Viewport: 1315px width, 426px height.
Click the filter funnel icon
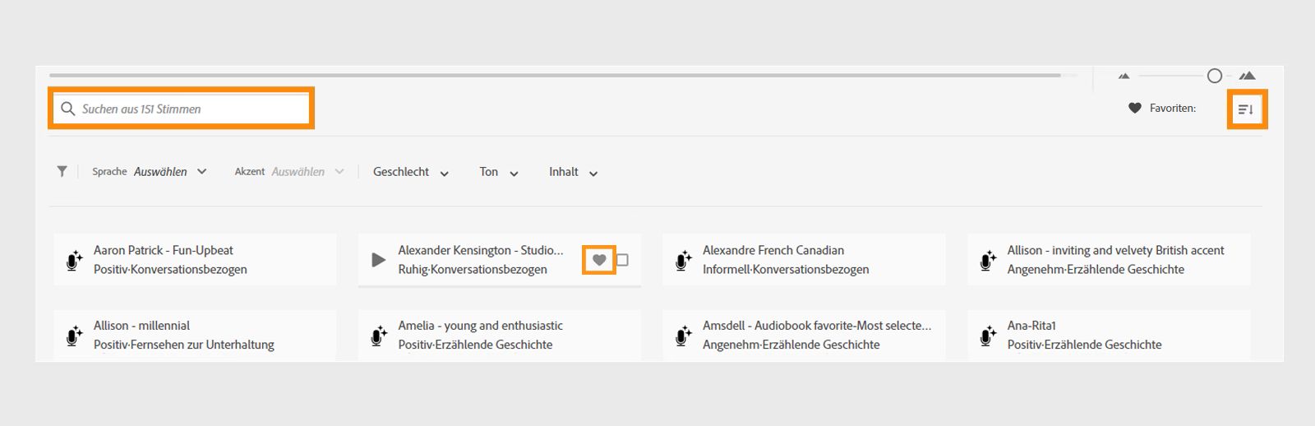(x=62, y=172)
